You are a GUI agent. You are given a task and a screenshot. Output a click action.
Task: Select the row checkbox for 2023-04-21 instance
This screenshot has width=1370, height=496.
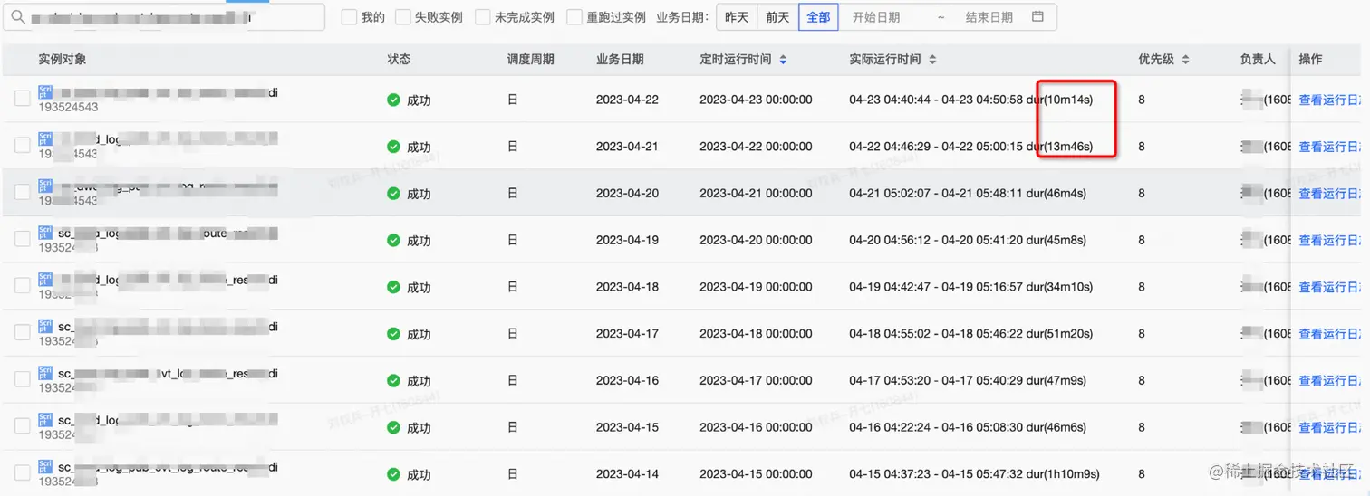(22, 146)
